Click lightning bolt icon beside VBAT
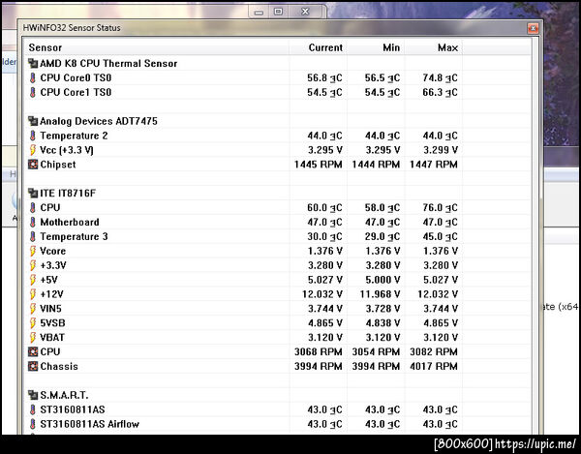This screenshot has width=581, height=454. 33,338
